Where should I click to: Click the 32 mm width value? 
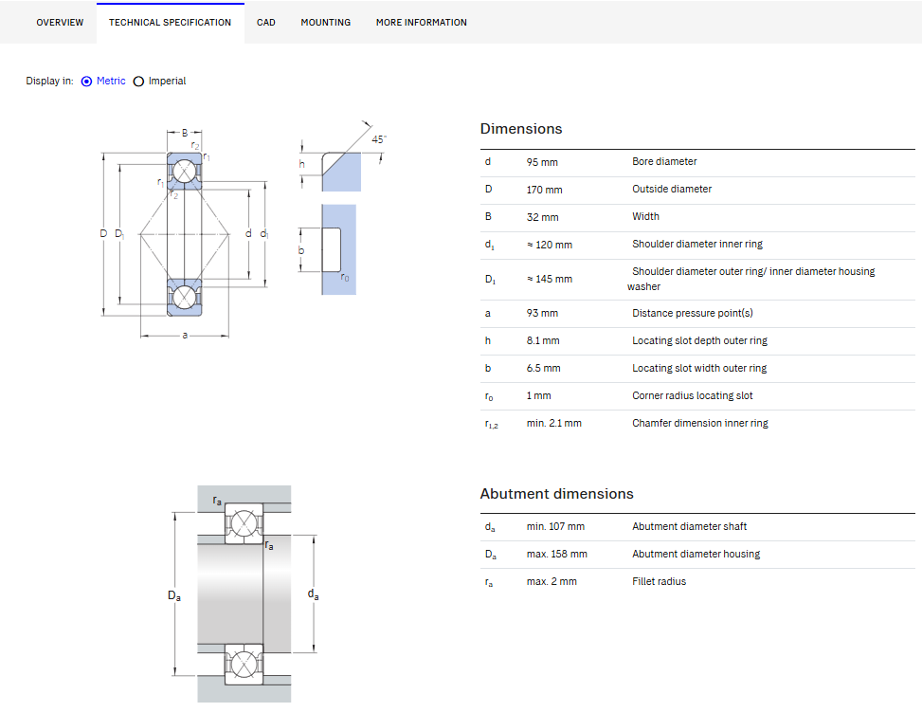(542, 217)
